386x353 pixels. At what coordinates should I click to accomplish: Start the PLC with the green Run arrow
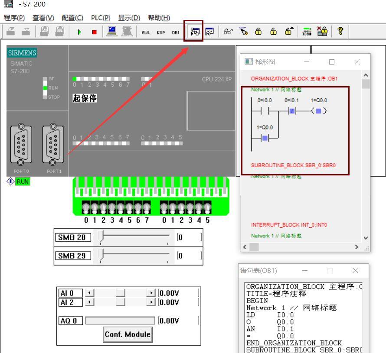79,32
